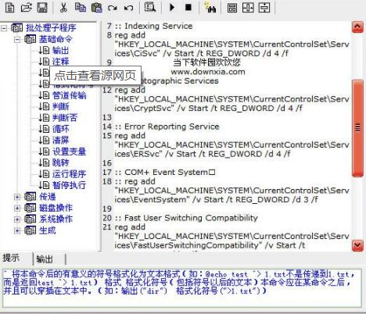Click the Paste clipboard icon
This screenshot has height=314, width=366.
point(96,8)
